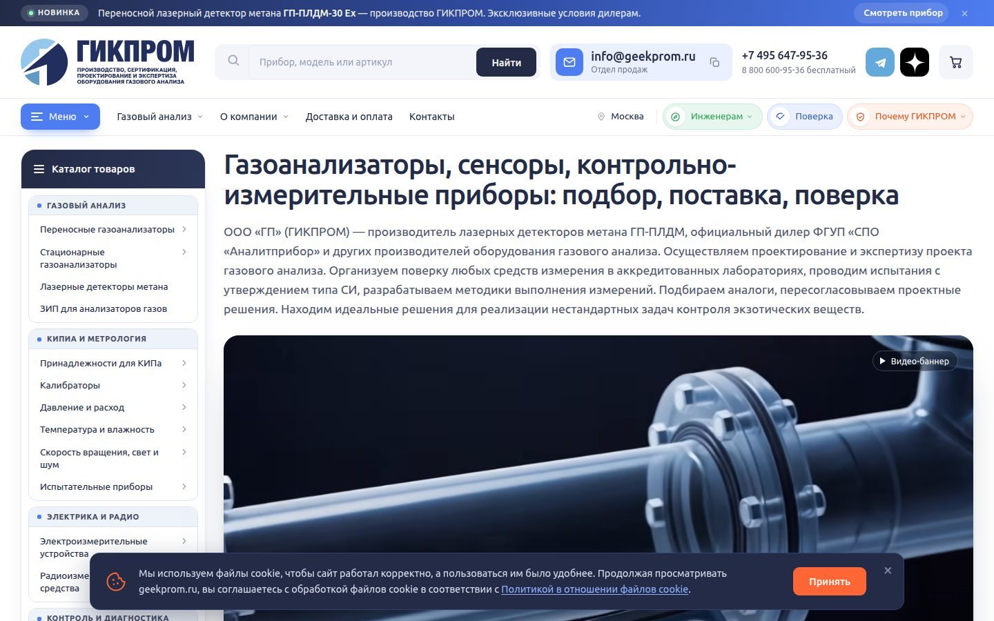
Task: Click the Найти search button
Action: (x=506, y=62)
